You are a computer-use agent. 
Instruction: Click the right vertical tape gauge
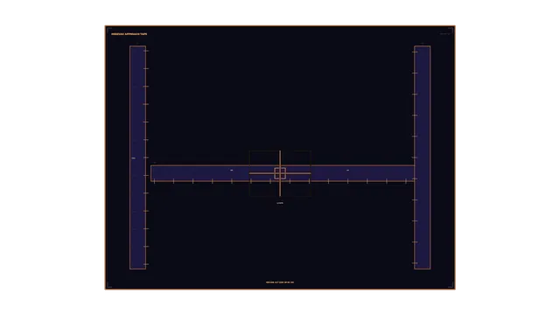click(x=422, y=157)
